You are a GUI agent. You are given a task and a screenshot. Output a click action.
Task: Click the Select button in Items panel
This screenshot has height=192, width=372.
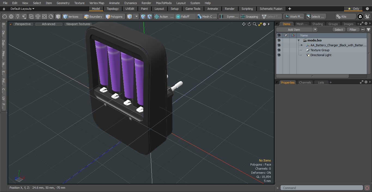(339, 30)
